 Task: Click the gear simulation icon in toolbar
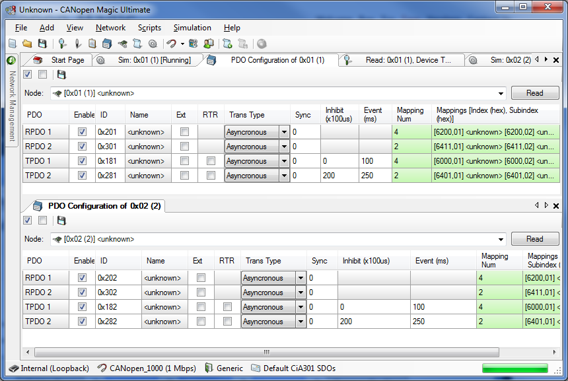(153, 44)
